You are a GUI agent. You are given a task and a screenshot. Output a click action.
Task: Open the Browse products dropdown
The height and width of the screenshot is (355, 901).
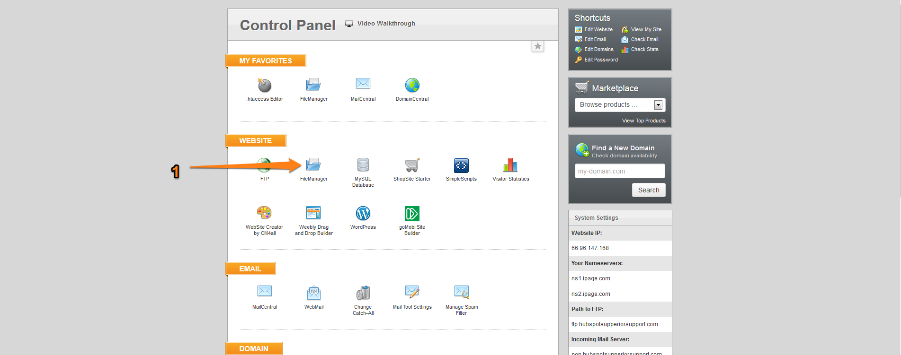[620, 105]
